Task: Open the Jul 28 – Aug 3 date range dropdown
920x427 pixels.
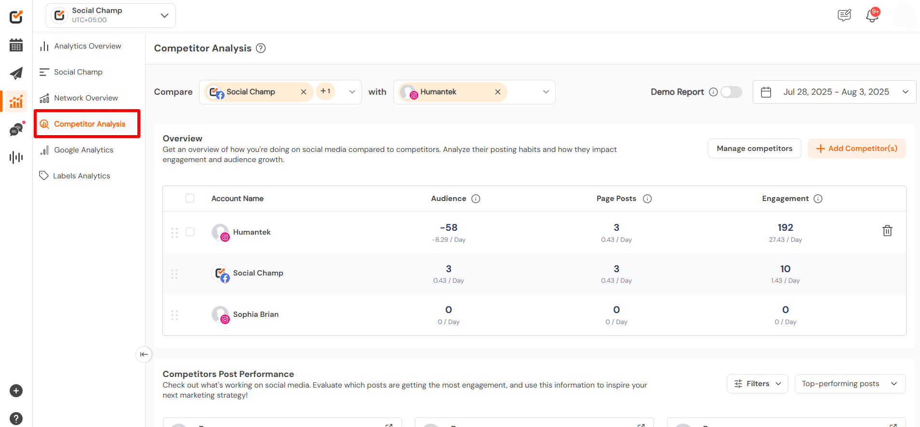Action: coord(834,92)
